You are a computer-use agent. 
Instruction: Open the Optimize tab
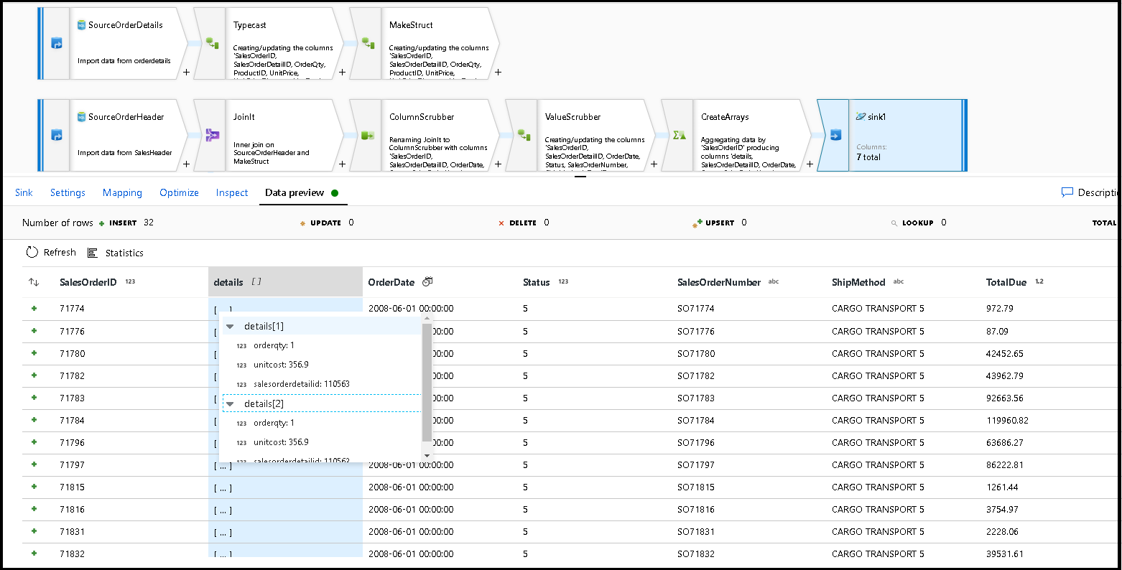[179, 192]
